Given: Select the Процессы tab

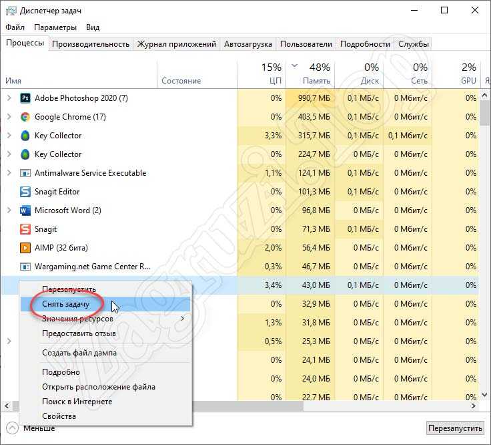Looking at the screenshot, I should coord(25,43).
